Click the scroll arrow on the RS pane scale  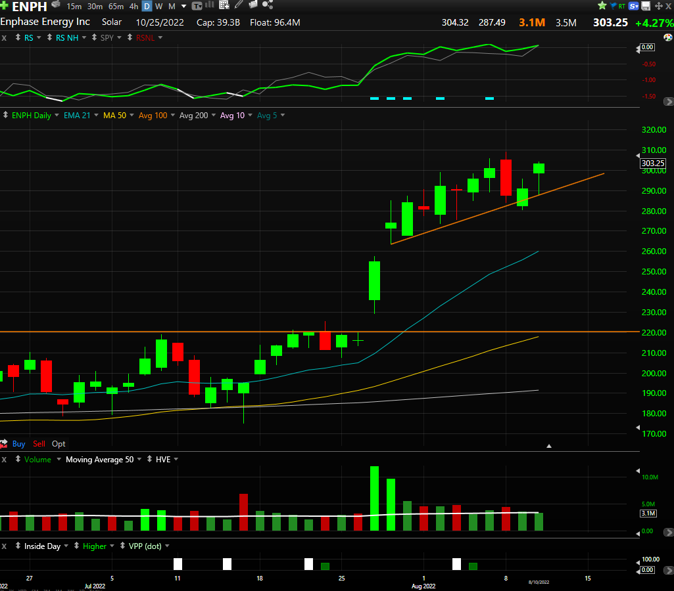(669, 102)
